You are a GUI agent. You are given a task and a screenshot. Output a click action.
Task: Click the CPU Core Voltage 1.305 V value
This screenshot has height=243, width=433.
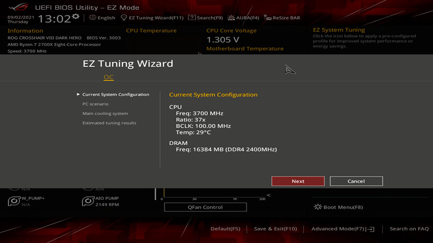click(223, 40)
